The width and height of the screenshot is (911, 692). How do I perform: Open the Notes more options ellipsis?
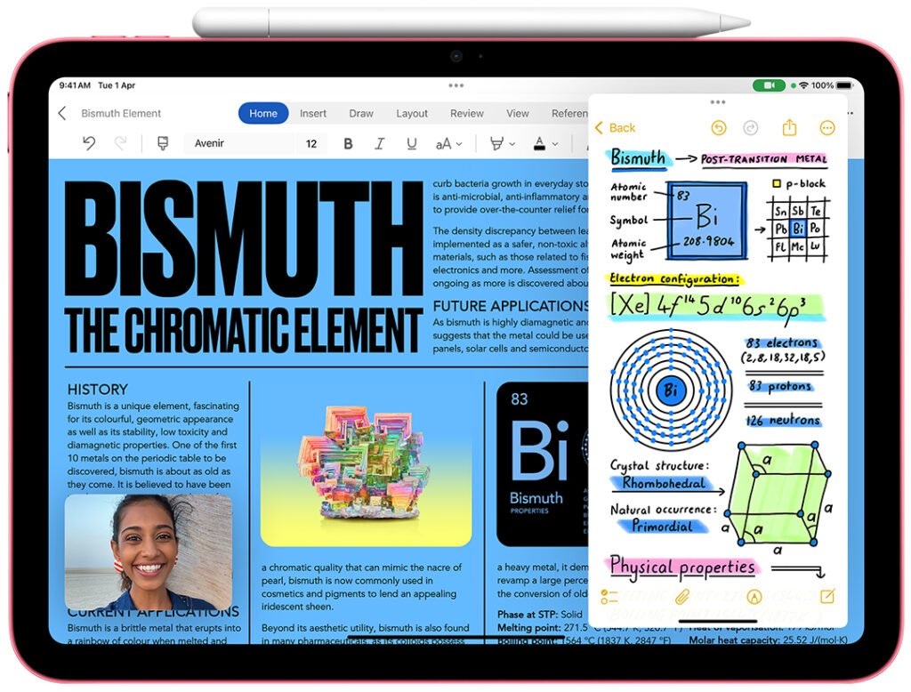pos(827,128)
